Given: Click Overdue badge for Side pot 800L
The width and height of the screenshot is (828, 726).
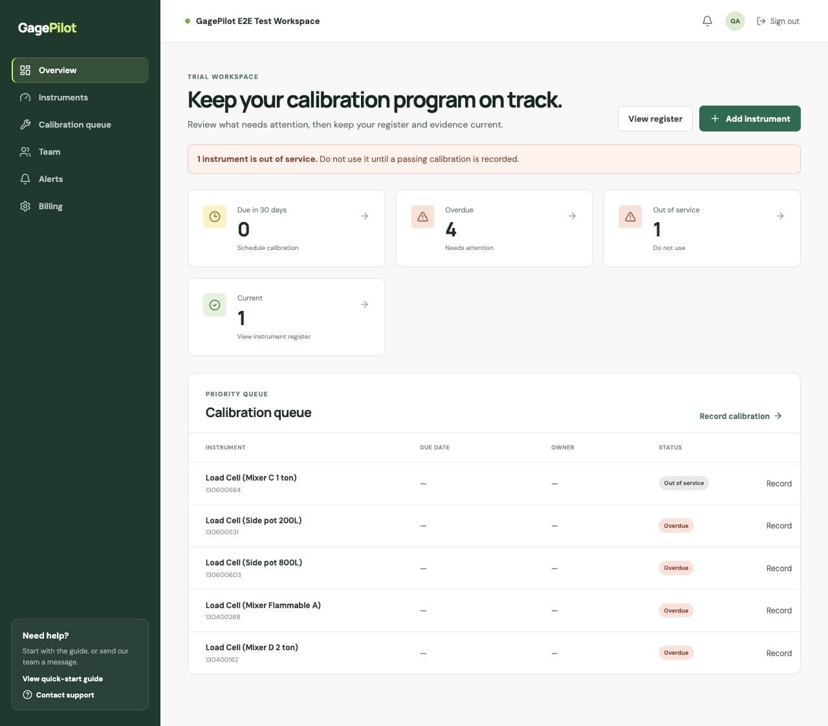Looking at the screenshot, I should point(676,568).
